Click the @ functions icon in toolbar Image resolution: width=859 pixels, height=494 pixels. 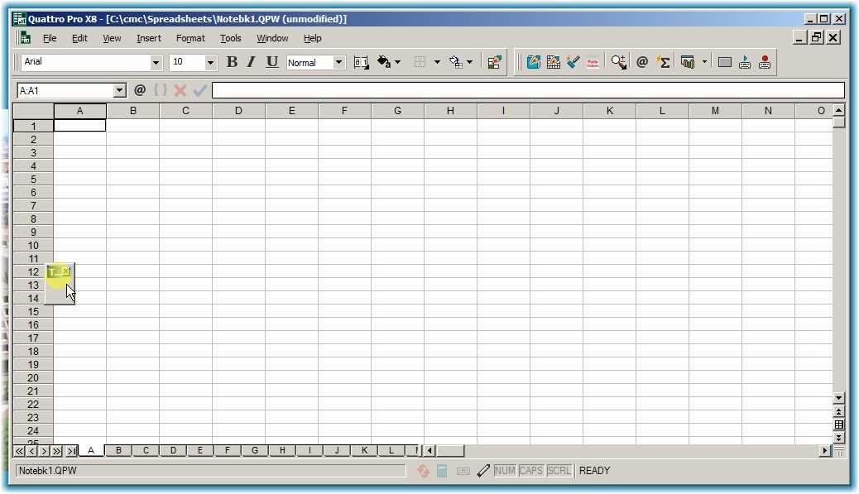coord(641,62)
